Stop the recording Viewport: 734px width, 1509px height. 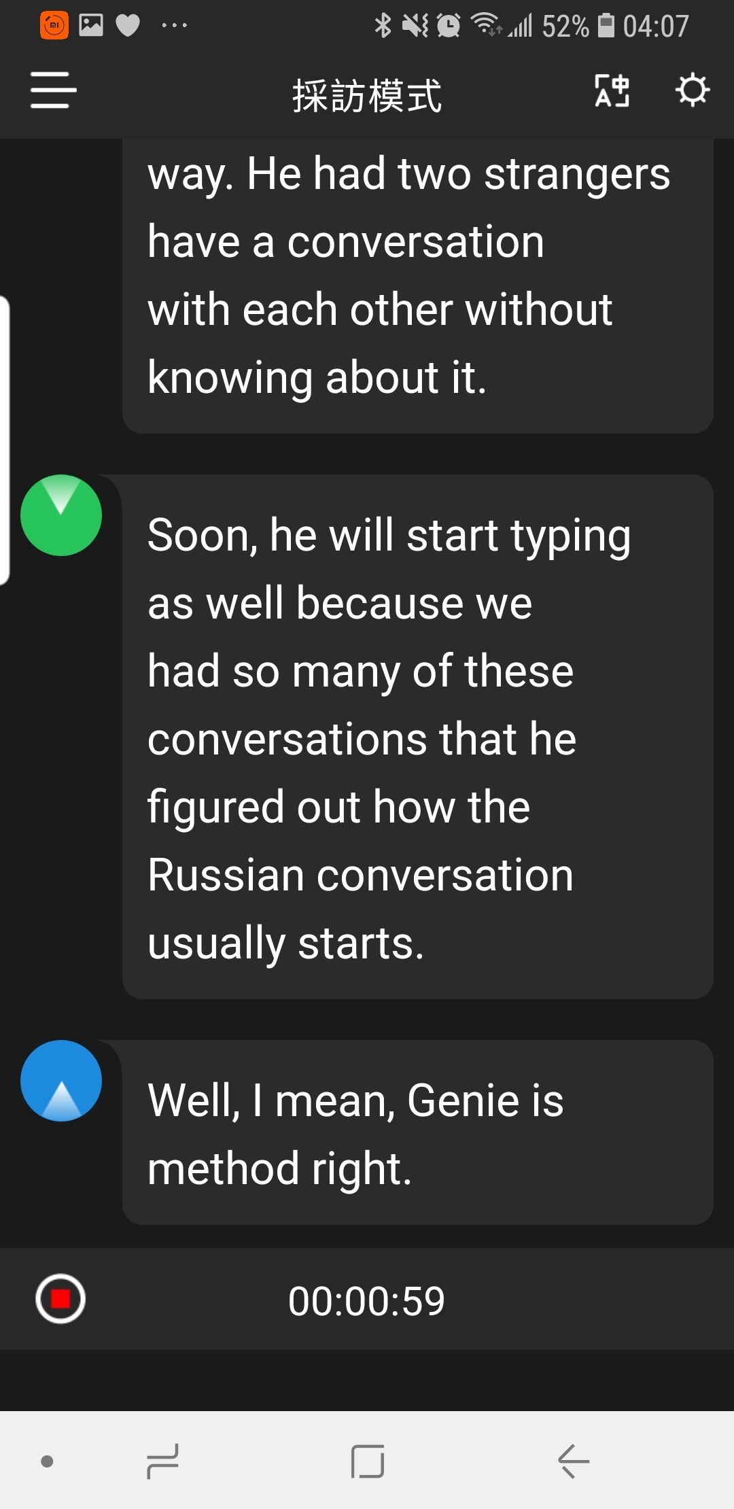pyautogui.click(x=60, y=1299)
